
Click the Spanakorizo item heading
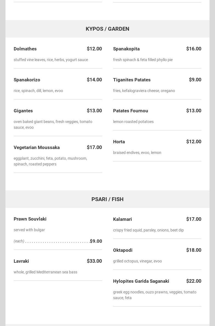coord(27,80)
